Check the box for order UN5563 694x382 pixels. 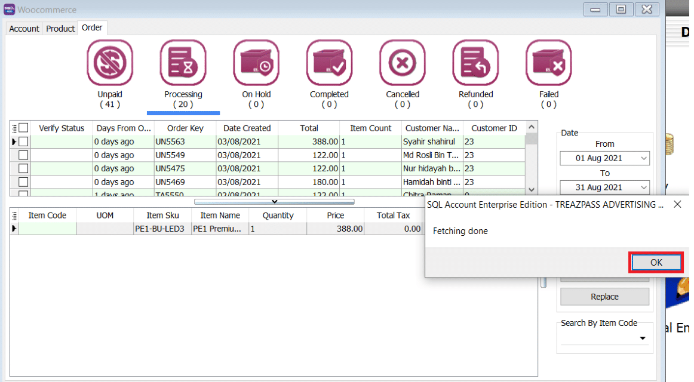[x=24, y=141]
